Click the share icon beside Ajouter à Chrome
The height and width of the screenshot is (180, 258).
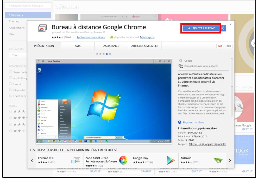click(x=223, y=28)
